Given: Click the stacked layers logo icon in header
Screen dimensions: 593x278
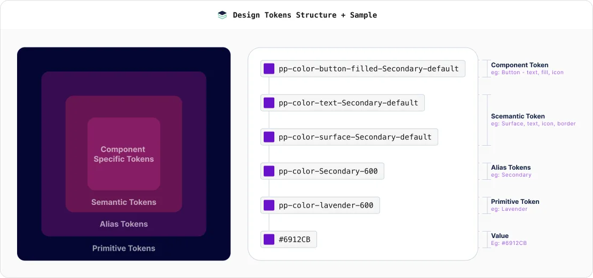Looking at the screenshot, I should coord(223,15).
